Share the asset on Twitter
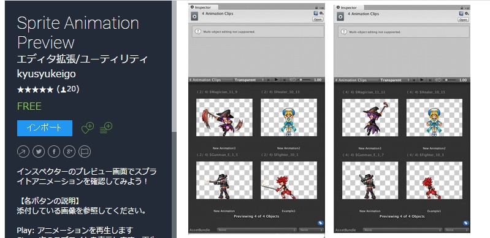This screenshot has height=238, width=490. (x=39, y=152)
